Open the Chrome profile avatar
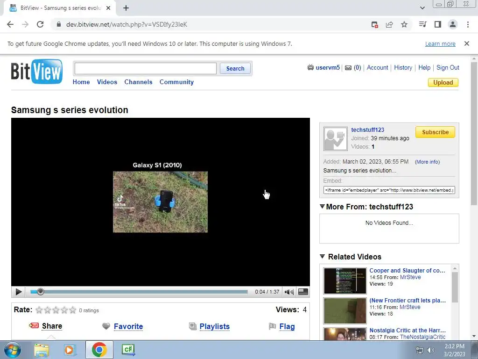 pos(453,24)
